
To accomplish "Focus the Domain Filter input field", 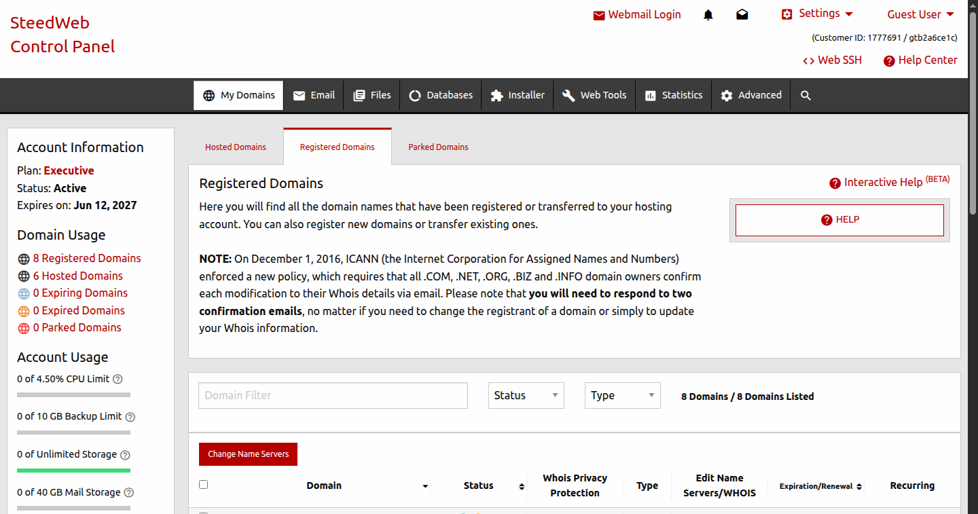I will click(x=333, y=395).
